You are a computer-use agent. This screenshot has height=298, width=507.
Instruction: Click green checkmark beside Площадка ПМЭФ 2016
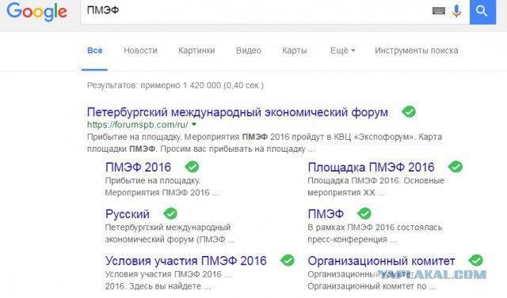pos(456,167)
